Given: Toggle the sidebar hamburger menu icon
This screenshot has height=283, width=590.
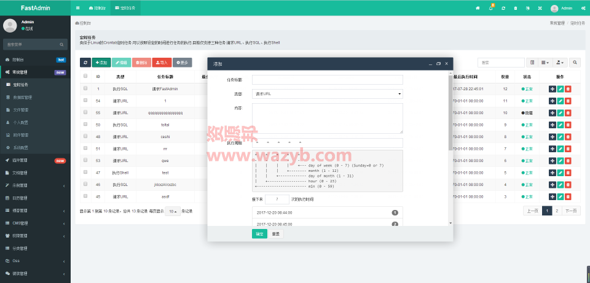Looking at the screenshot, I should pos(78,8).
